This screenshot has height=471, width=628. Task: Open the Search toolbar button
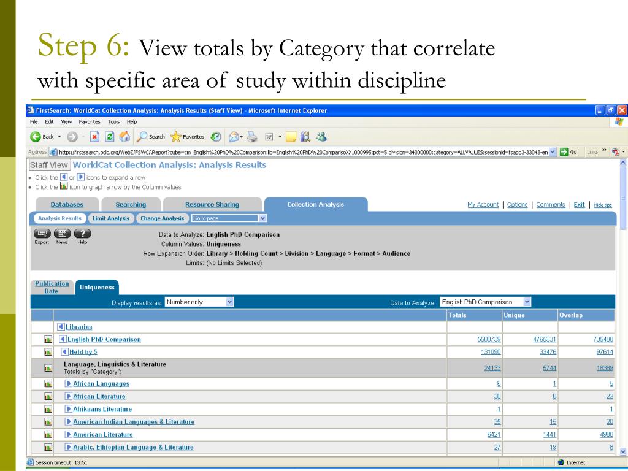pos(151,137)
